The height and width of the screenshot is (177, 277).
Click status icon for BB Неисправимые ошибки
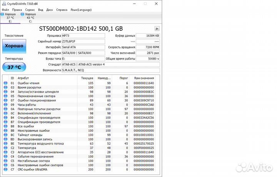click(x=5, y=131)
